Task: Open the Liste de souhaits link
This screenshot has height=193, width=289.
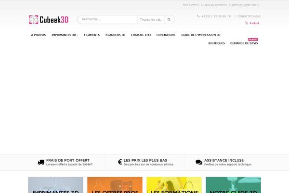Action: coord(215,5)
